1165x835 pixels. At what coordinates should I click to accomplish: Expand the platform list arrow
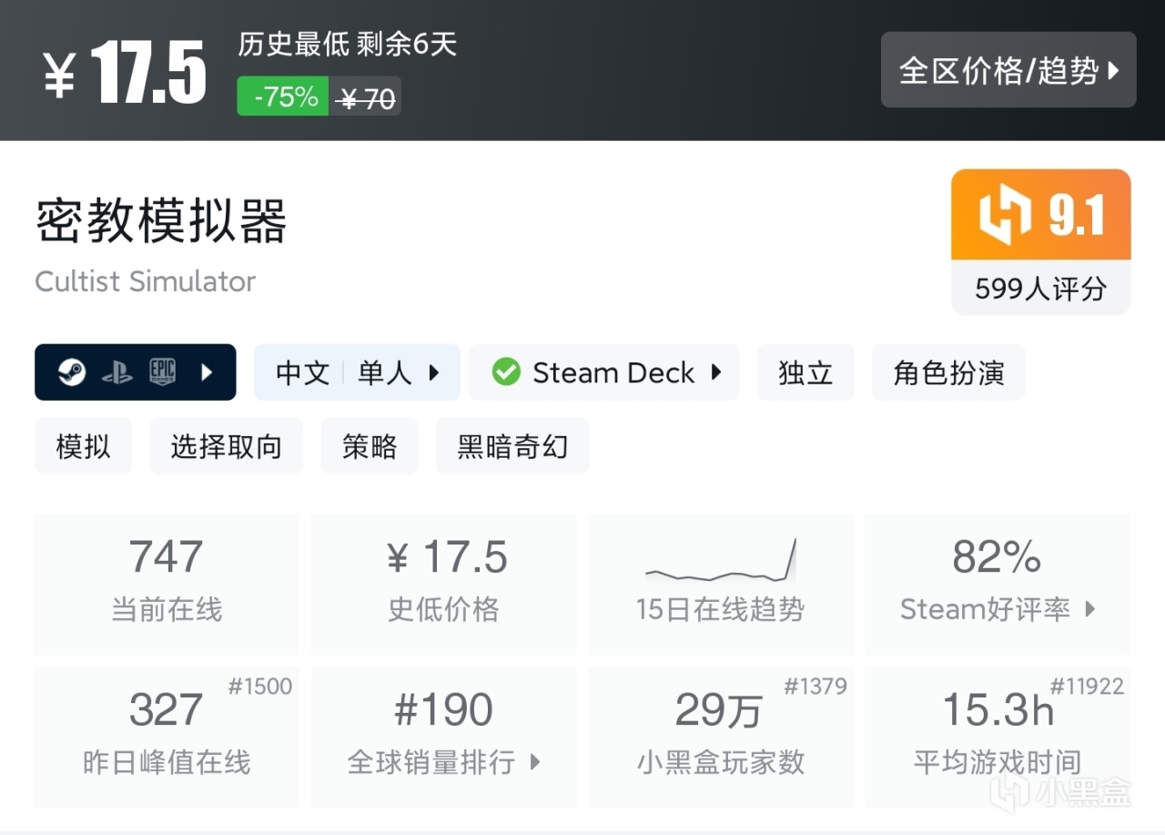[206, 372]
